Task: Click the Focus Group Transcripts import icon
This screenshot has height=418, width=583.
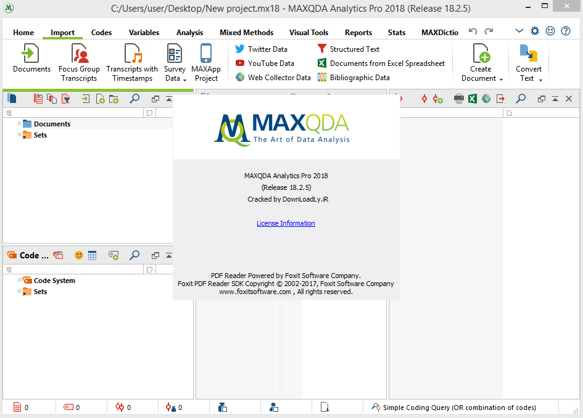Action: pyautogui.click(x=79, y=54)
